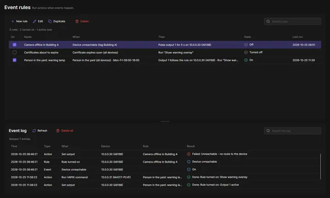Click the green On state icon for Person in the yard
Image resolution: width=330 pixels, height=198 pixels.
click(x=246, y=60)
